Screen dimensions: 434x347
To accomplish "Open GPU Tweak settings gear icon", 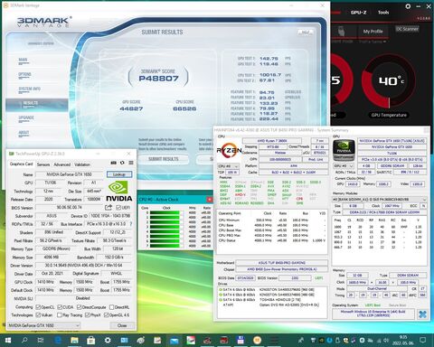I will (408, 6).
